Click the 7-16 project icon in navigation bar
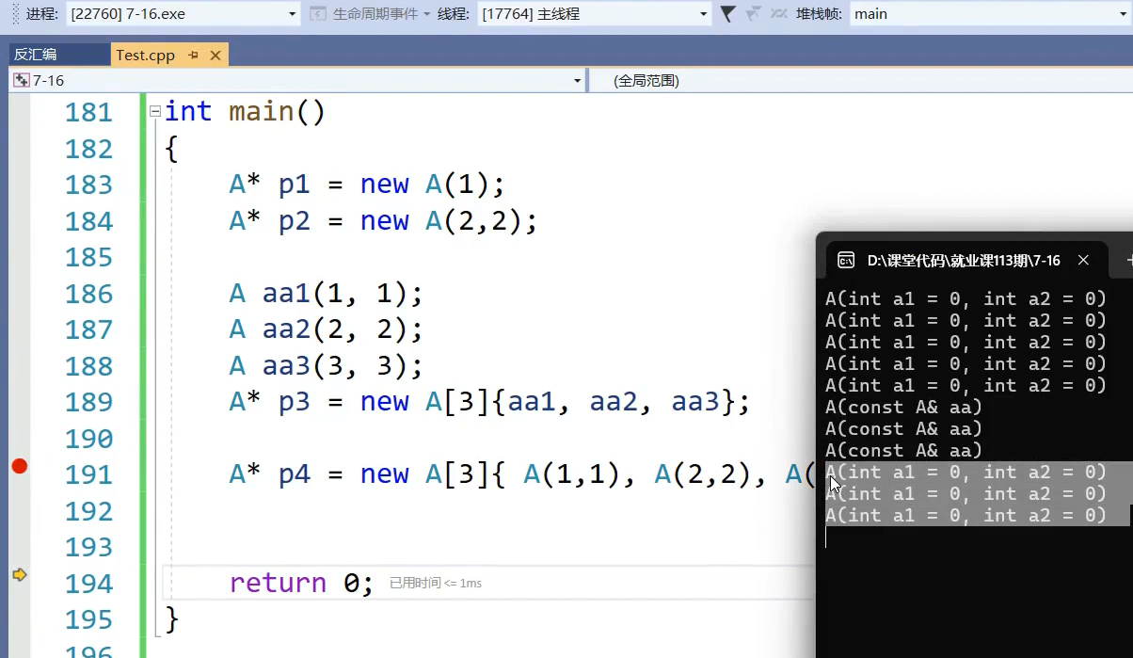The image size is (1133, 658). [x=22, y=81]
